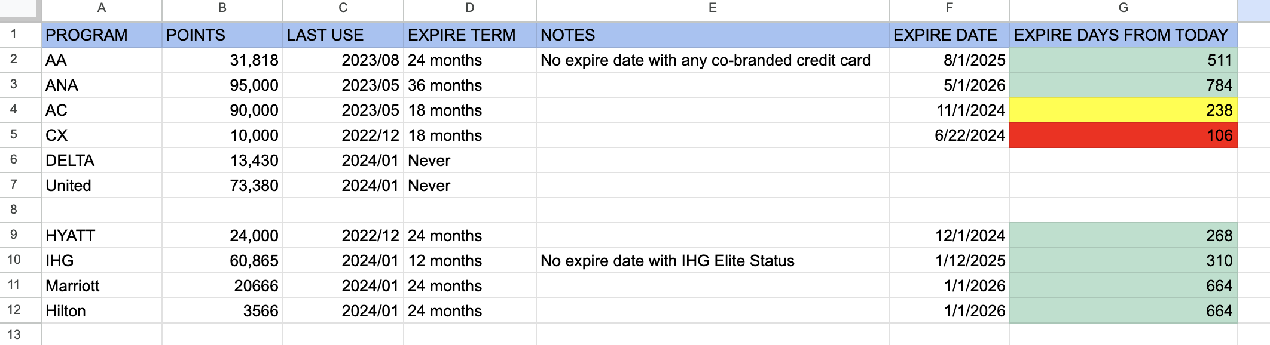Screen dimensions: 1270x345
Task: Select entire column G via its header
Action: (1123, 8)
